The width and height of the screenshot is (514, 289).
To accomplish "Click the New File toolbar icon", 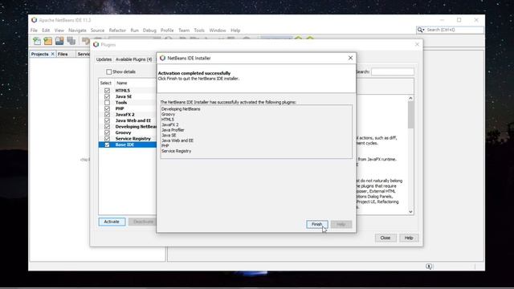I will click(37, 41).
